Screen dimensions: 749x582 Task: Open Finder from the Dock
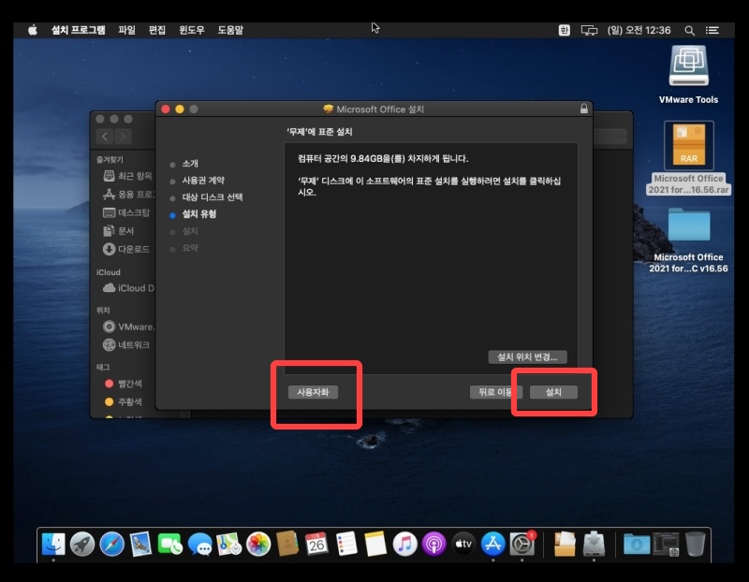[x=53, y=544]
